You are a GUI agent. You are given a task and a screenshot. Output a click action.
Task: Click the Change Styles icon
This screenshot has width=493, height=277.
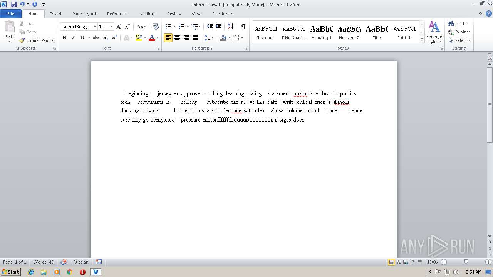tap(434, 32)
